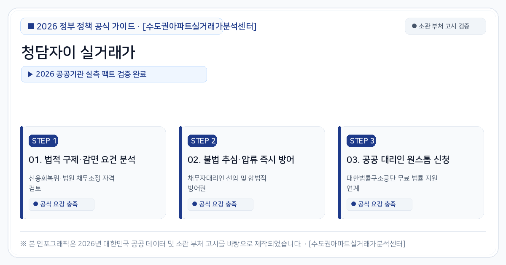Image resolution: width=506 pixels, height=265 pixels.
Task: Click the blue square icon in header badge
Action: 31,26
